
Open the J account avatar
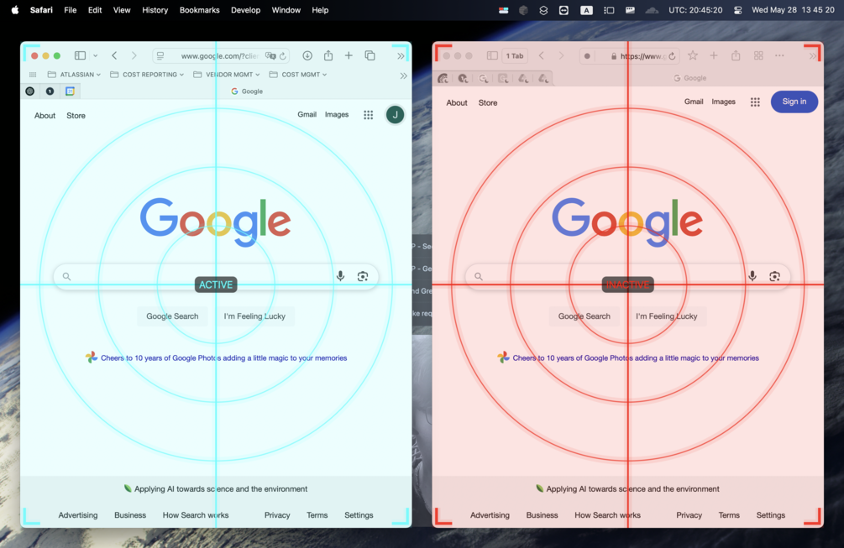(395, 114)
